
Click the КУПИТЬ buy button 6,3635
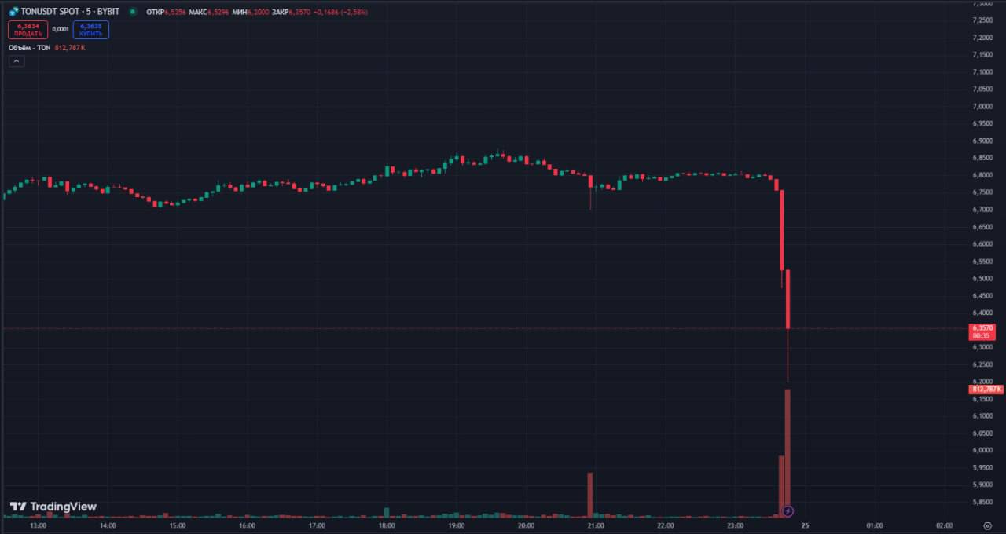coord(91,30)
